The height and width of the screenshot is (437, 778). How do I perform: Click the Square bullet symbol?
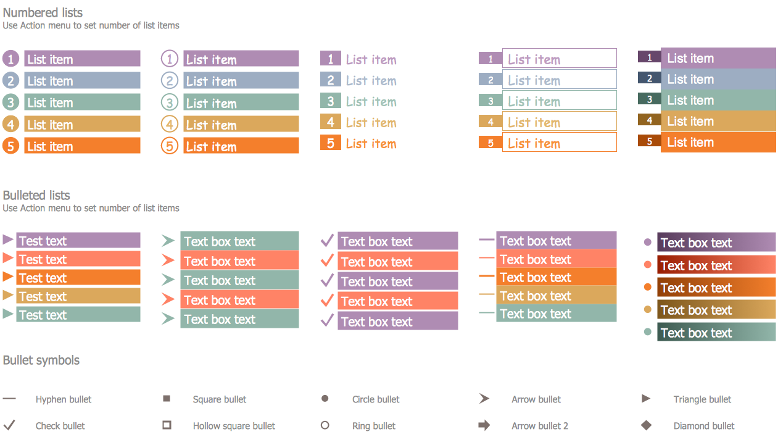click(x=167, y=399)
